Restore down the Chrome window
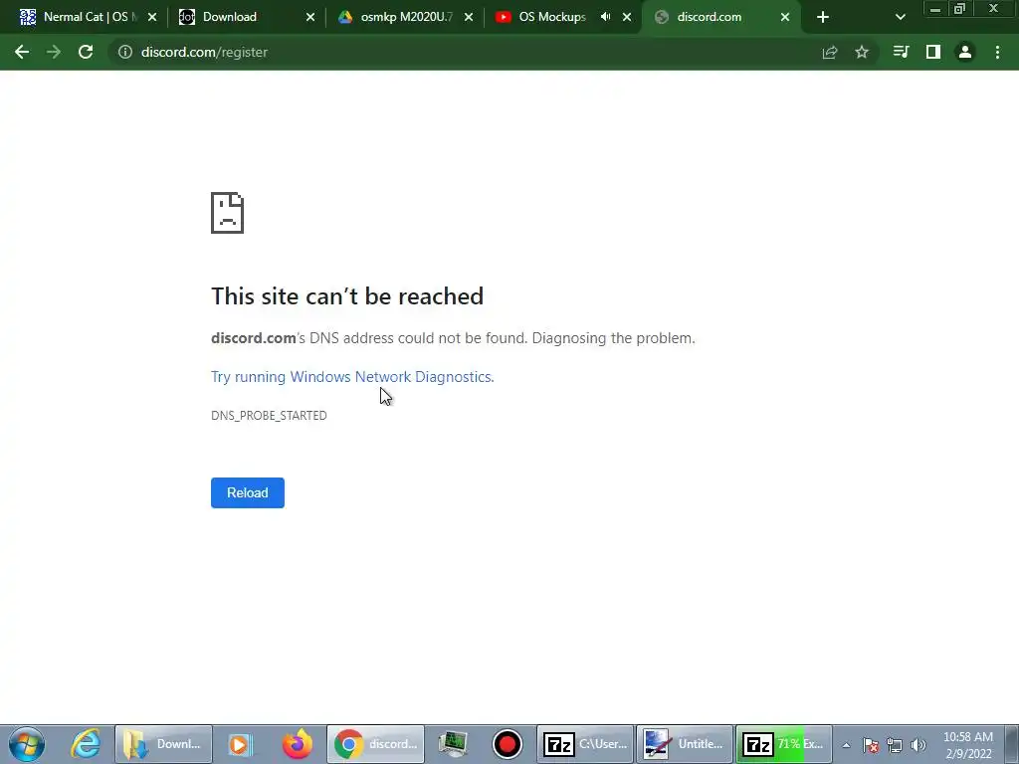Image resolution: width=1019 pixels, height=764 pixels. [959, 9]
